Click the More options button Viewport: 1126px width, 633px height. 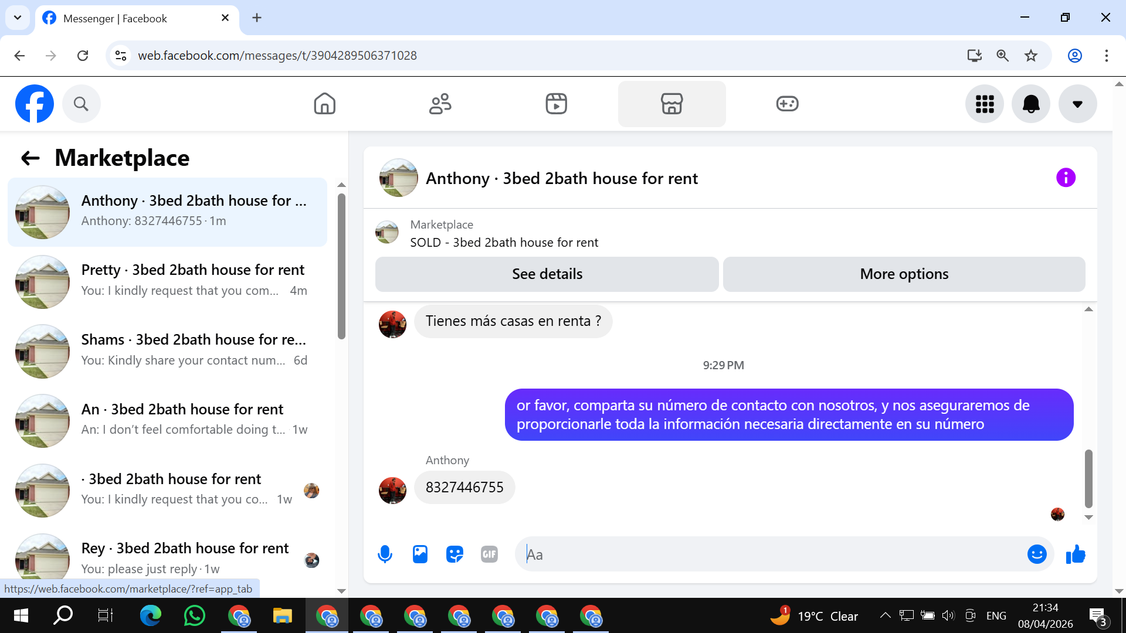pos(903,274)
